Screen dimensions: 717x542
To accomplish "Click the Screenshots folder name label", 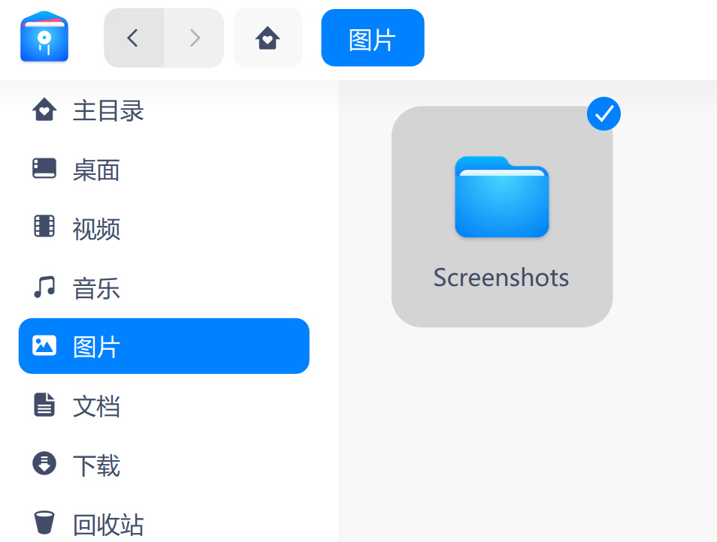I will [x=501, y=278].
